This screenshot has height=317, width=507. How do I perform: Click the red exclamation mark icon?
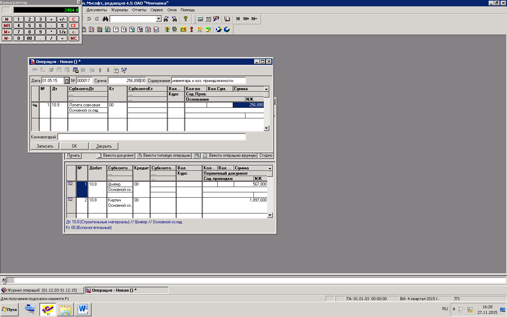(x=192, y=29)
